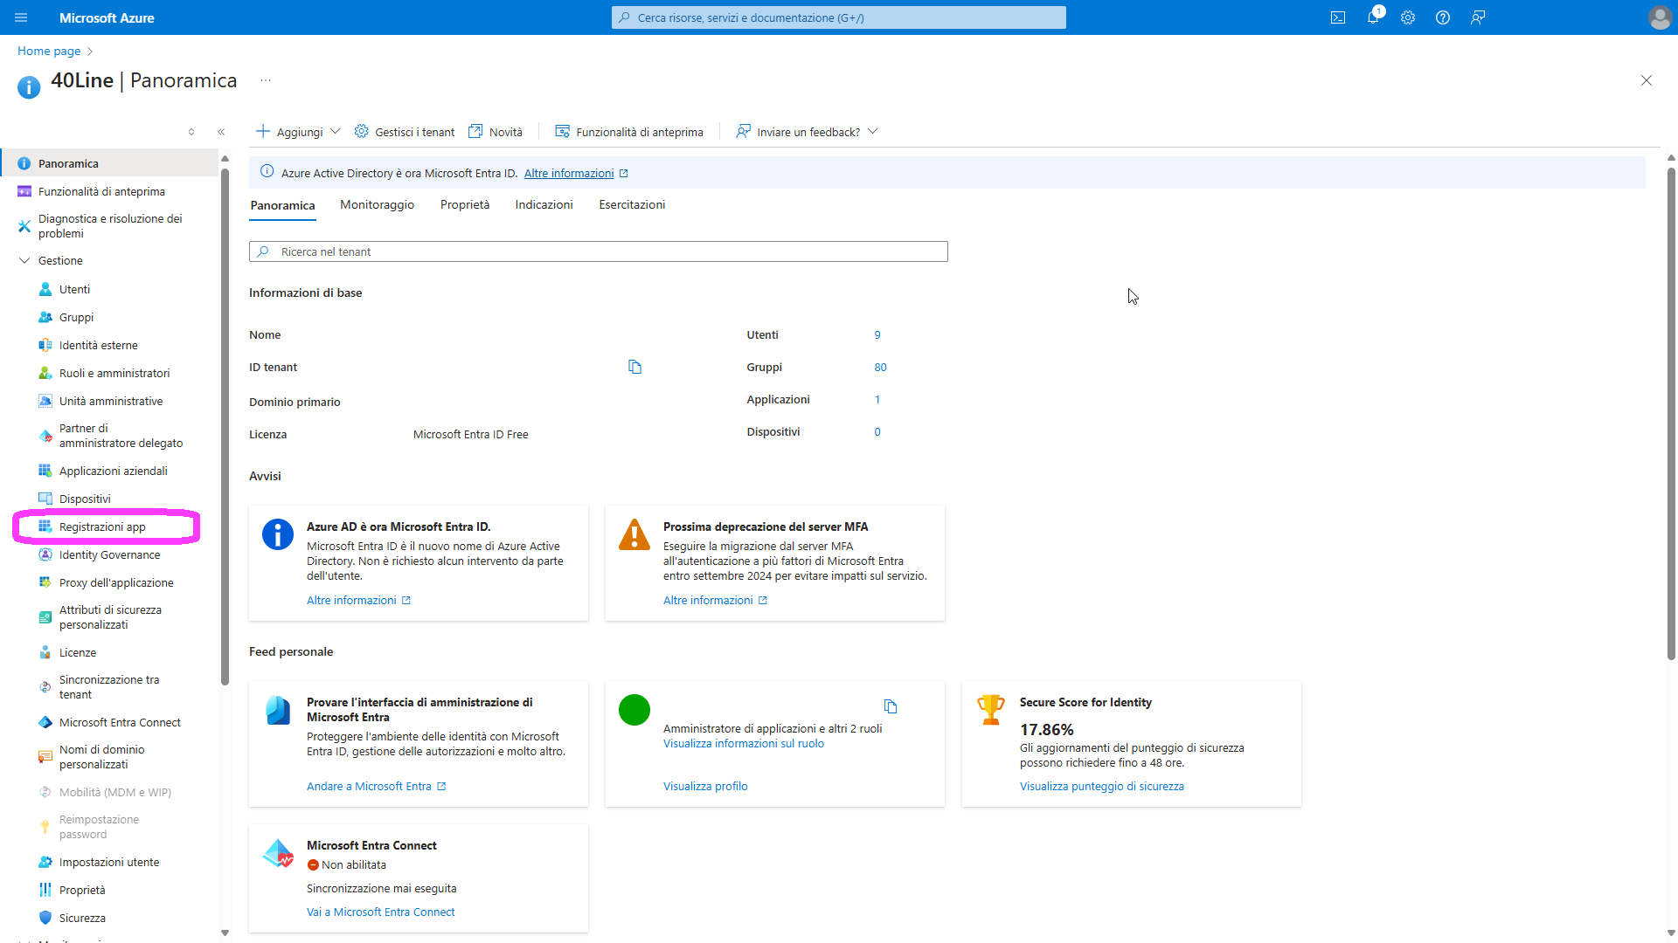Switch to the Proprietà tab
This screenshot has height=943, width=1678.
465,204
